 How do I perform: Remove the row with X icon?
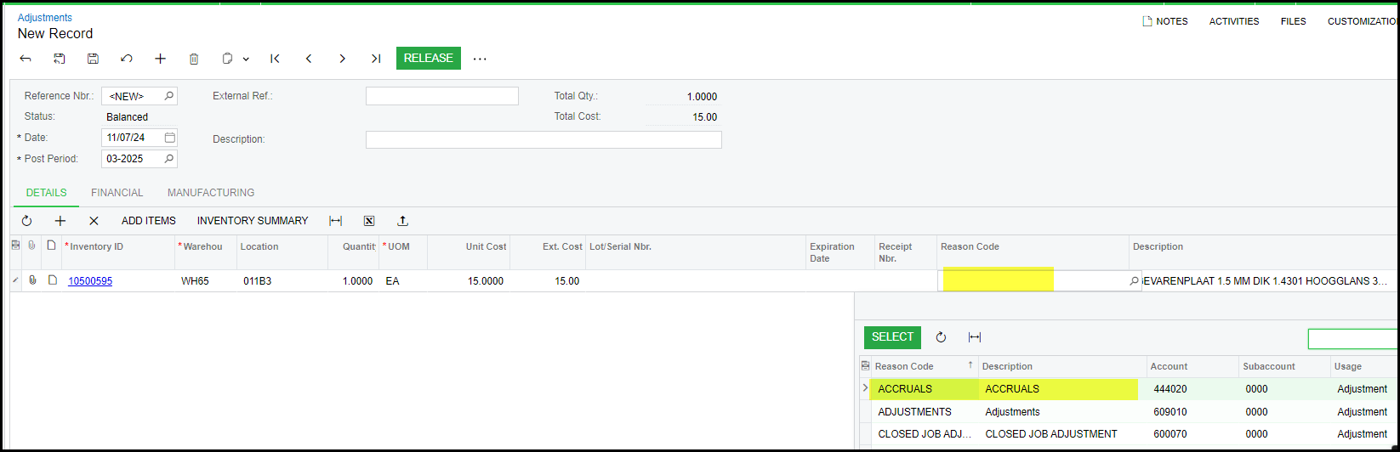point(94,221)
